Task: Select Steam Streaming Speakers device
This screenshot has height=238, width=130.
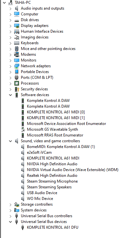Action: click(x=49, y=187)
